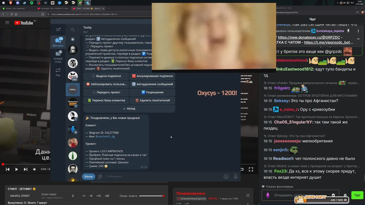The height and width of the screenshot is (205, 365).
Task: Add +1 minute to split
Action: (84, 196)
